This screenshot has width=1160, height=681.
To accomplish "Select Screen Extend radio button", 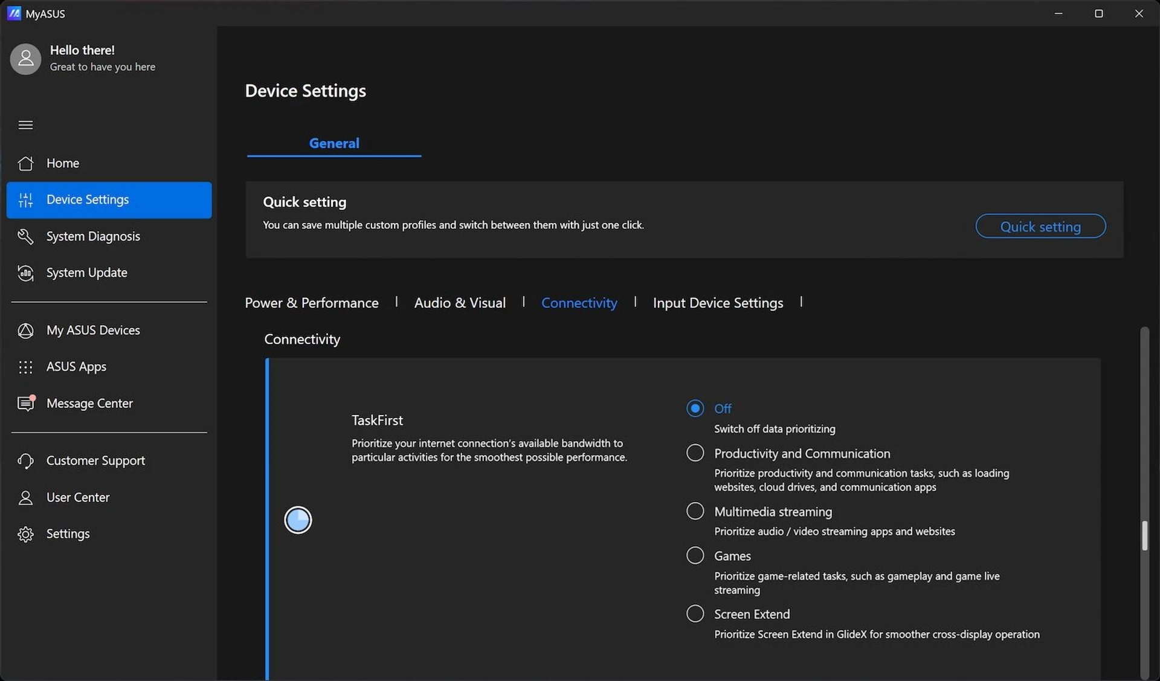I will coord(695,614).
